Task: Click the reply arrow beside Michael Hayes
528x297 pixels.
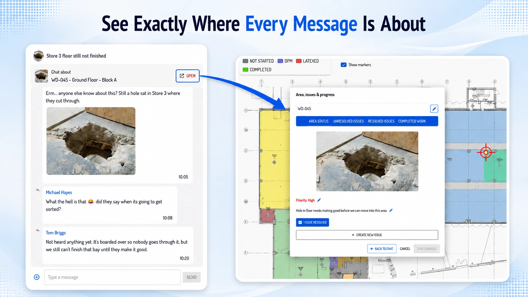Action: (x=38, y=190)
